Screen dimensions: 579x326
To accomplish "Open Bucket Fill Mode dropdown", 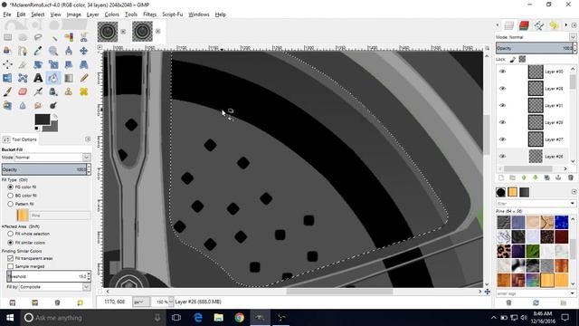I will (86, 158).
